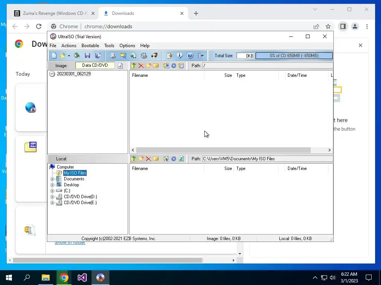Viewport: 381px width, 285px height.
Task: Create a new image with the New toolbar icon
Action: coord(54,56)
